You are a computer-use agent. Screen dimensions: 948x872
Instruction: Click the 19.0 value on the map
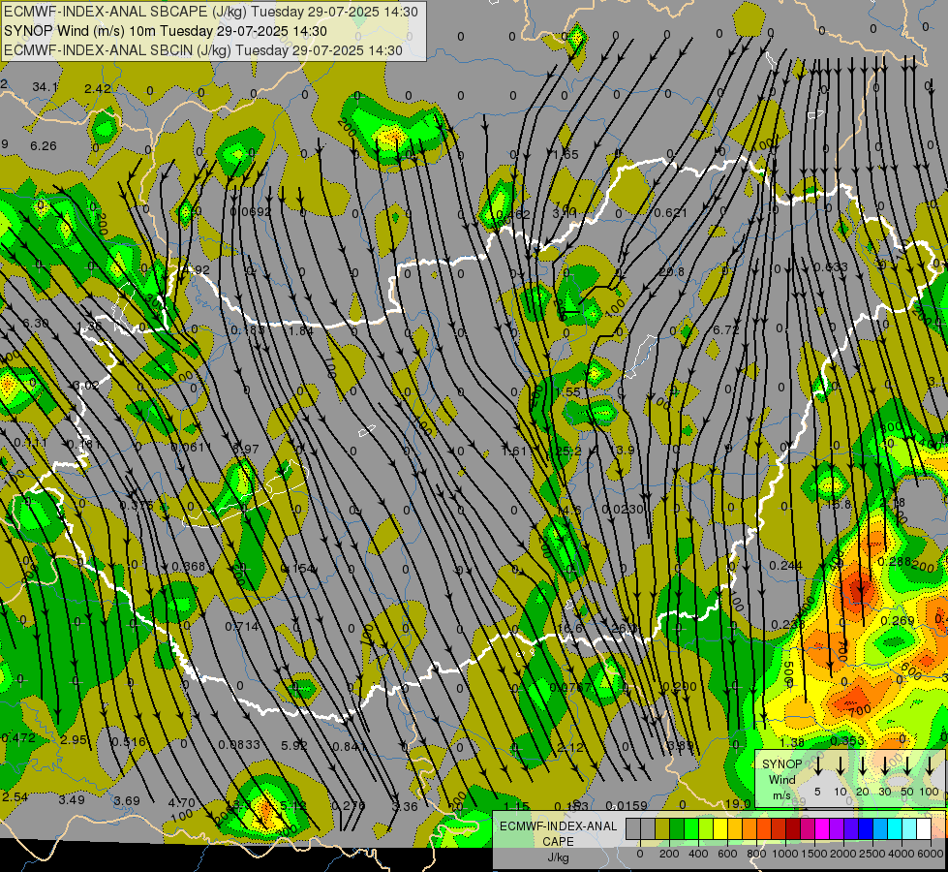click(x=738, y=803)
